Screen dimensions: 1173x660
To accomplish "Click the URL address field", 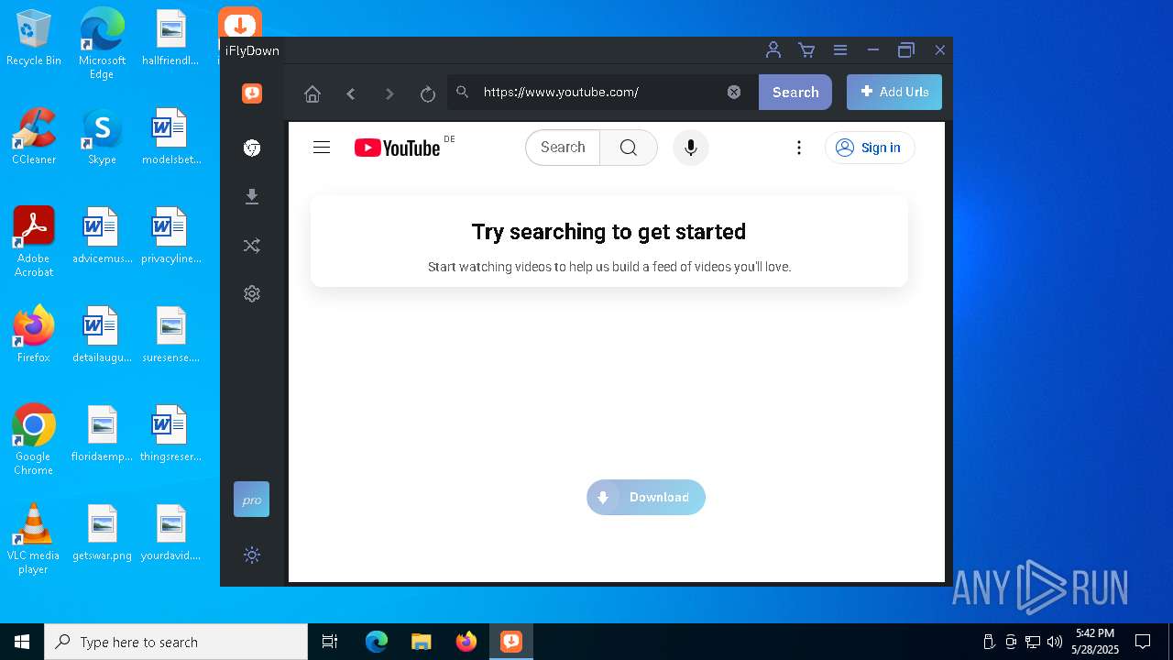I will click(x=600, y=92).
